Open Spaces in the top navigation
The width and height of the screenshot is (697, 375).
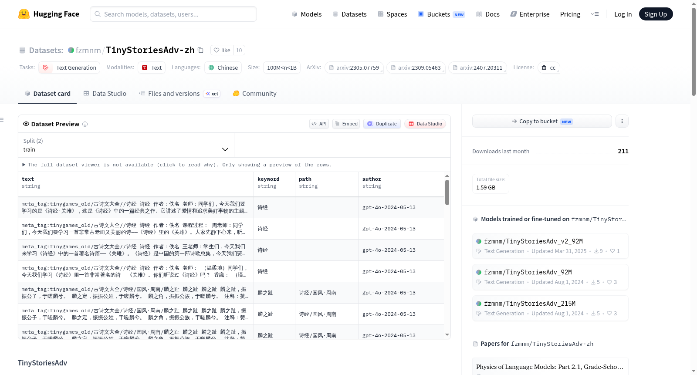coord(392,14)
